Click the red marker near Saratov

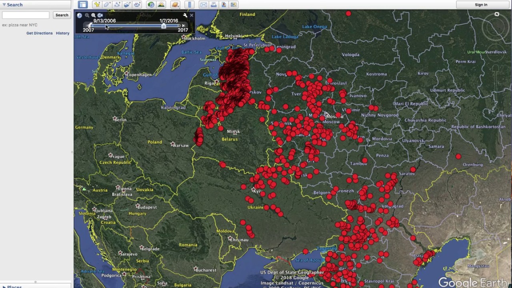[413, 170]
